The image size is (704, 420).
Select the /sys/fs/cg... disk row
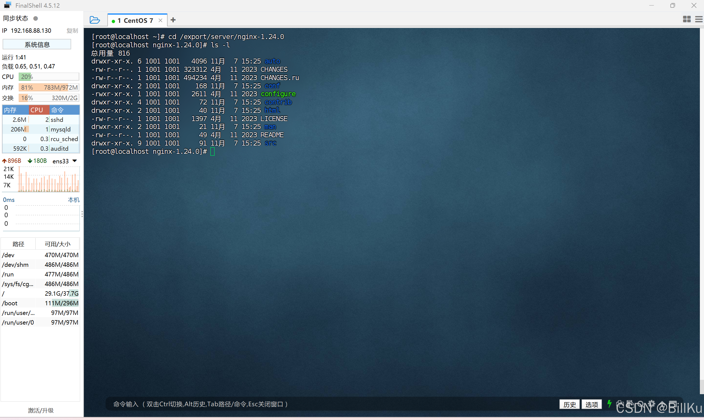(40, 284)
